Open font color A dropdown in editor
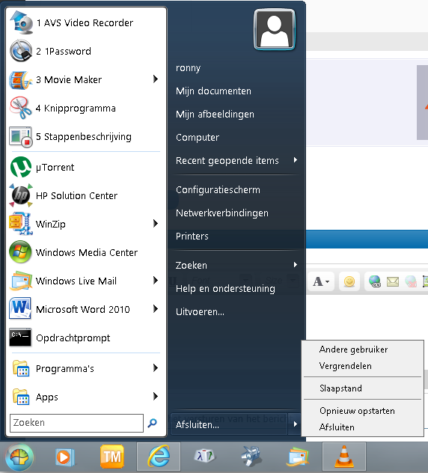 (321, 281)
